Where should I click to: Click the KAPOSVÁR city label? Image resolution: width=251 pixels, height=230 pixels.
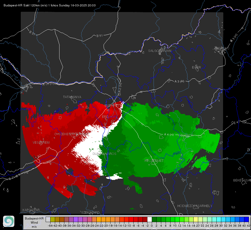31,210
